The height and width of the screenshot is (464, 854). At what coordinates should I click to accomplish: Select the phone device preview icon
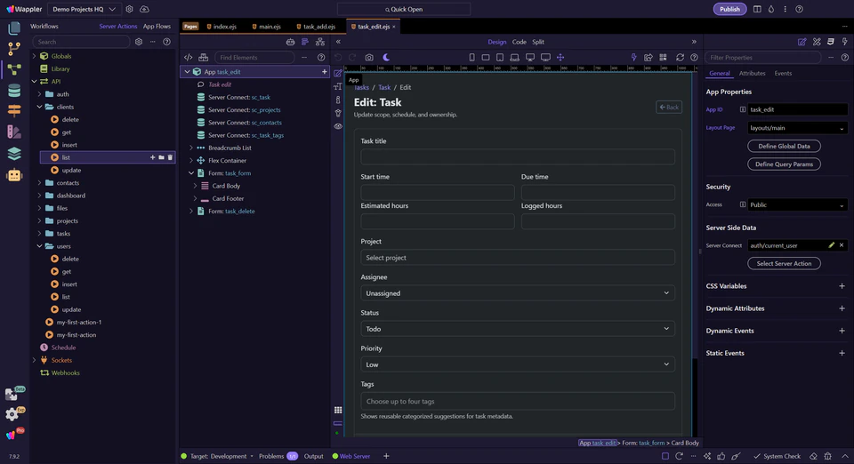point(471,57)
